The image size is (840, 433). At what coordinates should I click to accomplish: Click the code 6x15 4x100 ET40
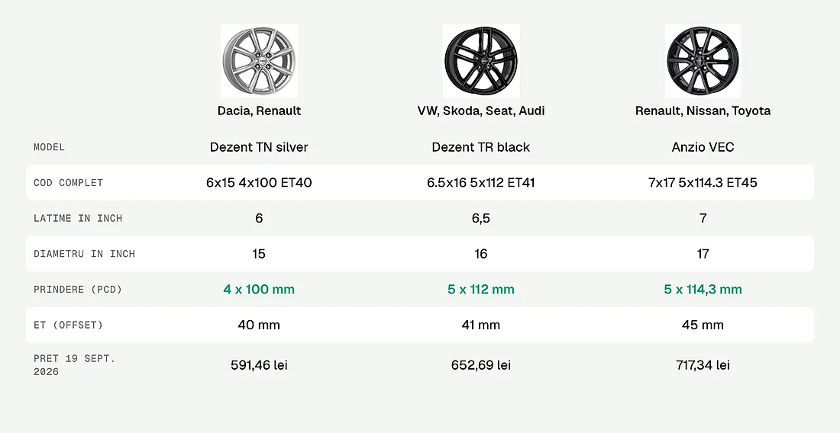pyautogui.click(x=260, y=182)
